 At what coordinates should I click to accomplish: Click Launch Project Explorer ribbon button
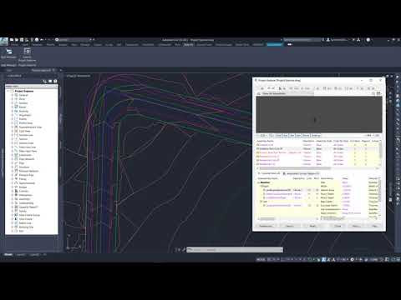tap(27, 54)
